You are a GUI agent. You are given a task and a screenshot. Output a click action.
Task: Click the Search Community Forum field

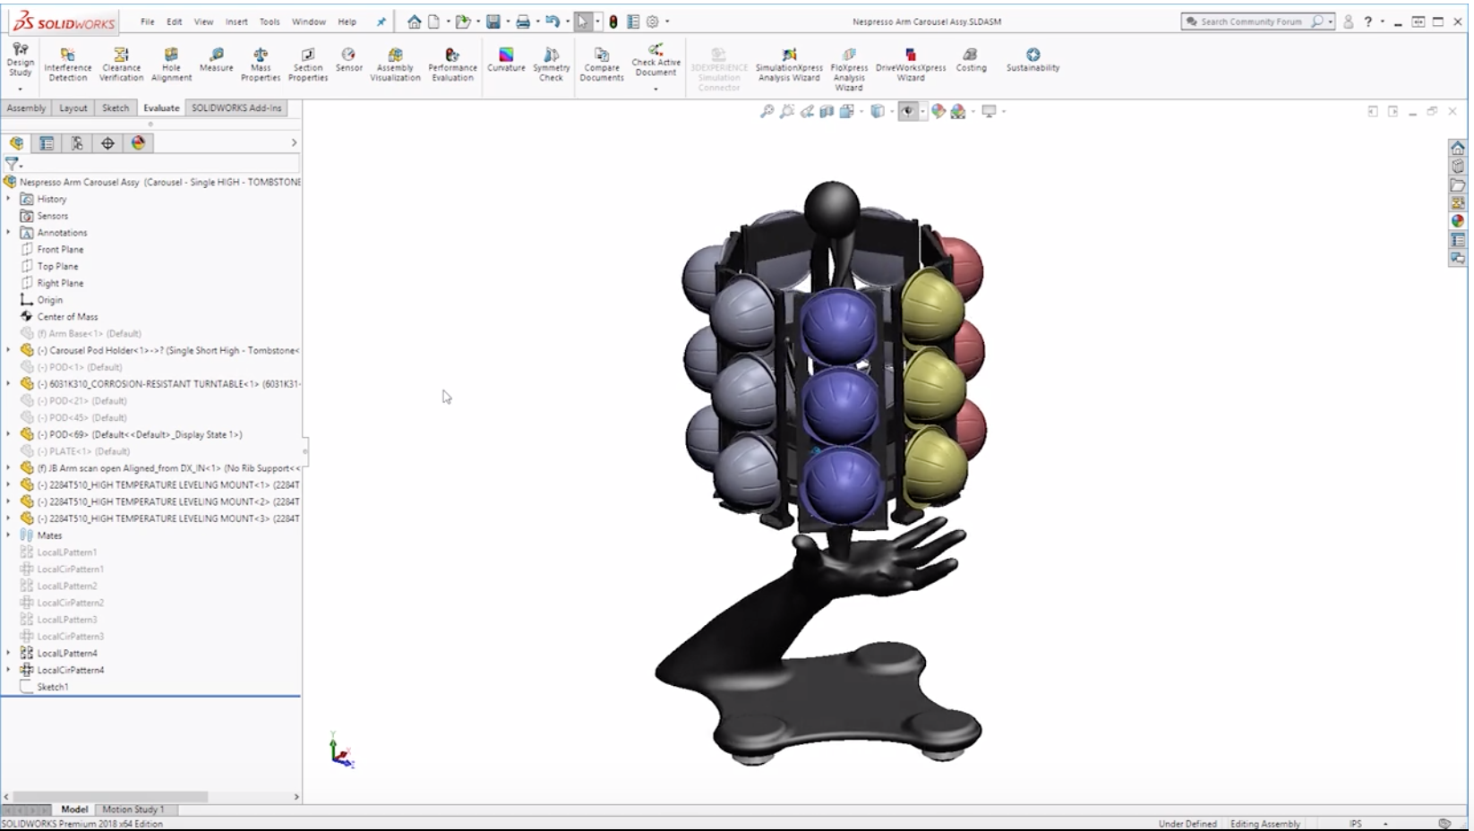[x=1251, y=21]
